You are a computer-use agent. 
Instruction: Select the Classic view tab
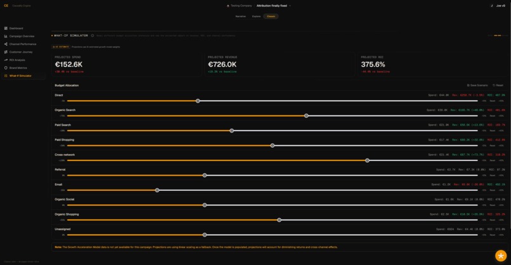click(x=271, y=16)
